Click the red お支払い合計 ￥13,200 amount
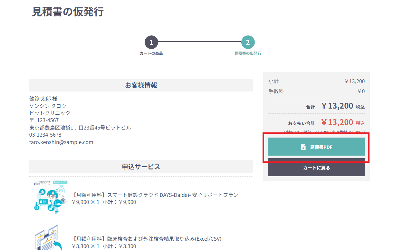 click(x=337, y=122)
